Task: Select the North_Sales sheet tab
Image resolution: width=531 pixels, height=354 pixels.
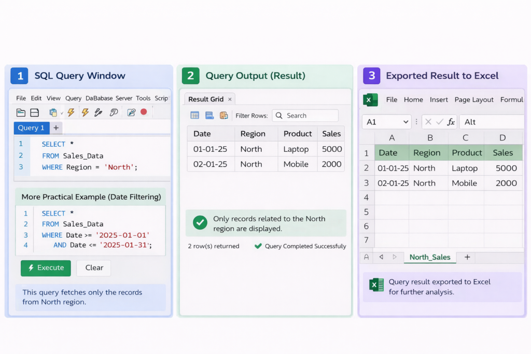Action: pyautogui.click(x=430, y=258)
